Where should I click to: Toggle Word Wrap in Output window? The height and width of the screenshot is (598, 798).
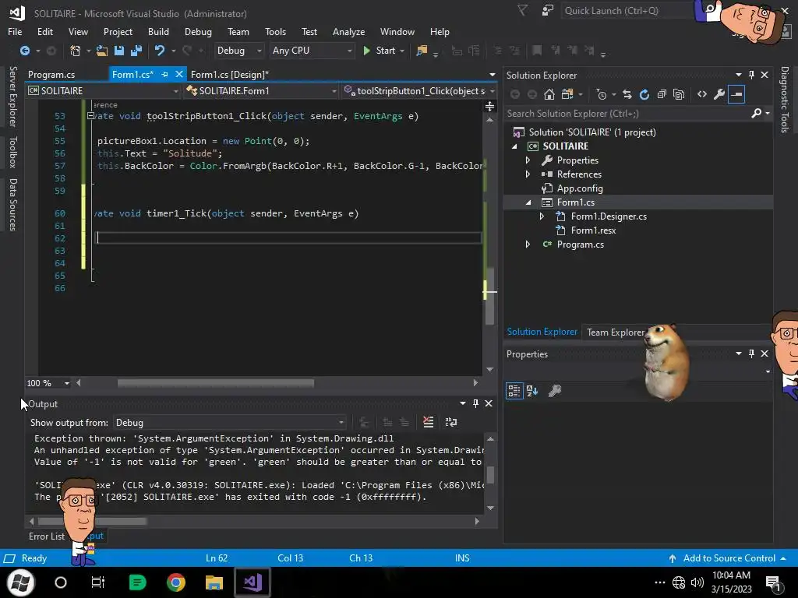click(x=451, y=422)
